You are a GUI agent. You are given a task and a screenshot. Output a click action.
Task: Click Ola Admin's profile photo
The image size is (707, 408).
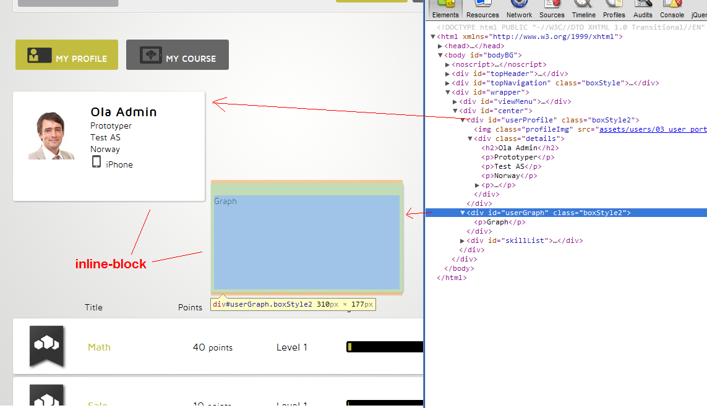pos(51,135)
